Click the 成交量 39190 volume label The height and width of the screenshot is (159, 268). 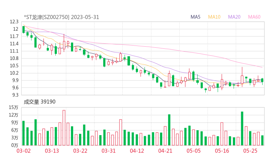[x=39, y=102]
